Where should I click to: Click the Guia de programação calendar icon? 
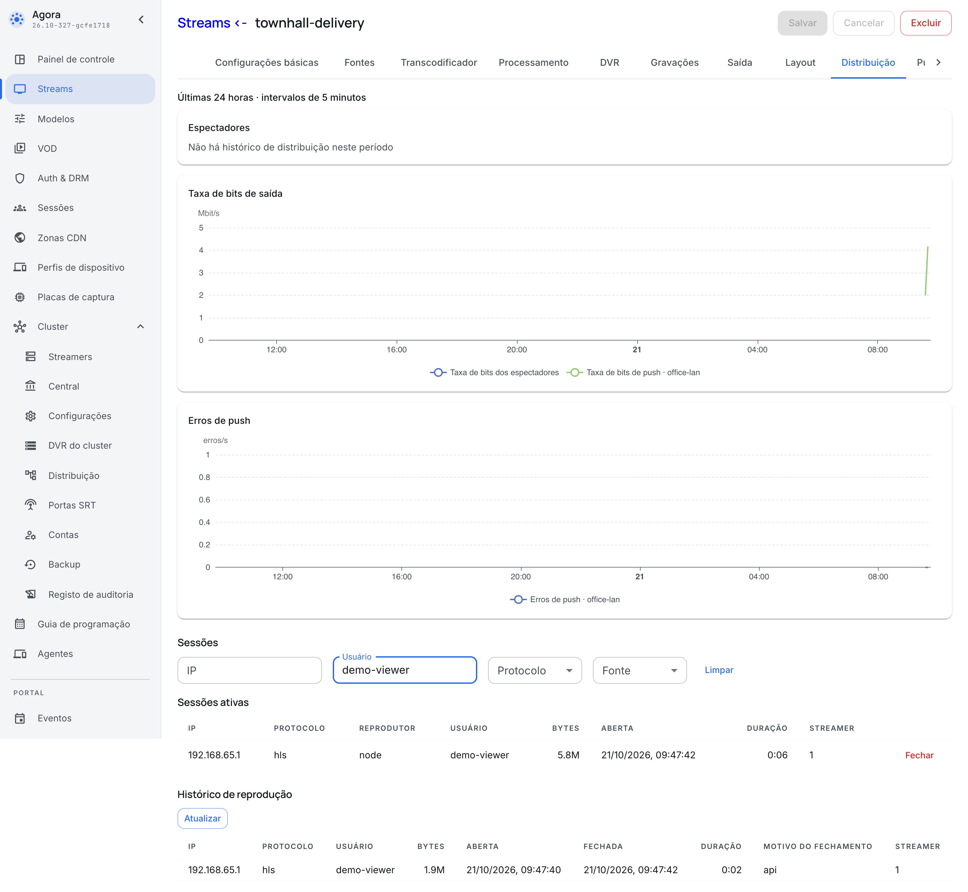pos(20,624)
